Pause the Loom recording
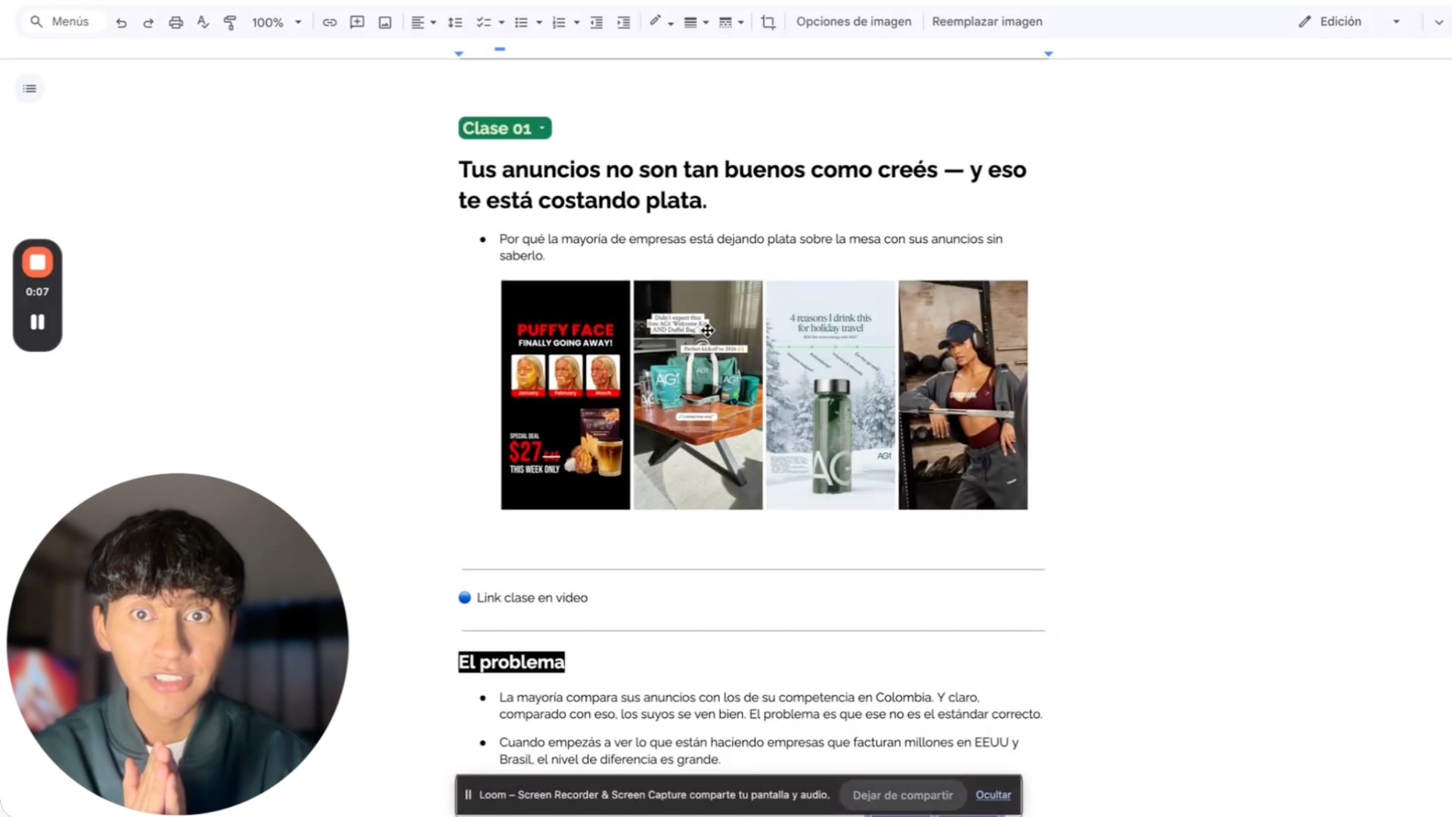 click(x=37, y=322)
